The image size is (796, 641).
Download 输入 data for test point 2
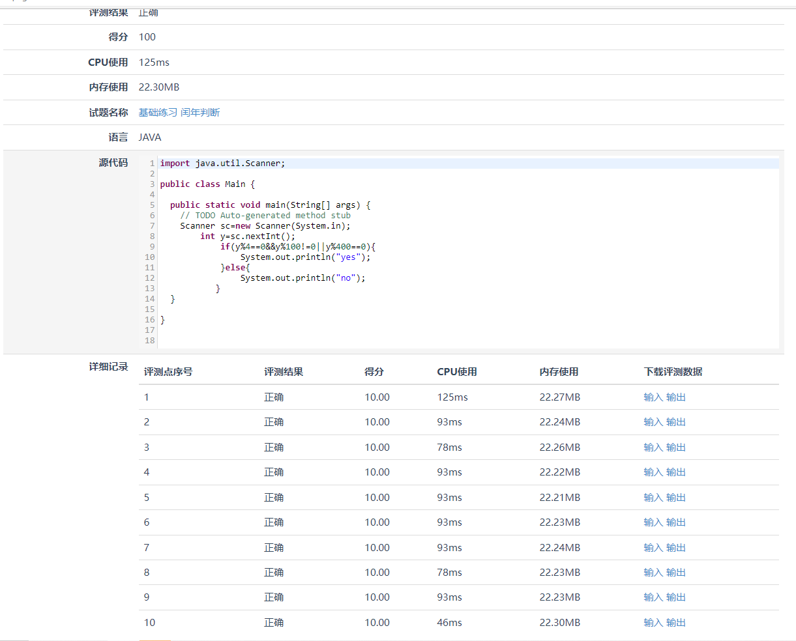tap(653, 422)
